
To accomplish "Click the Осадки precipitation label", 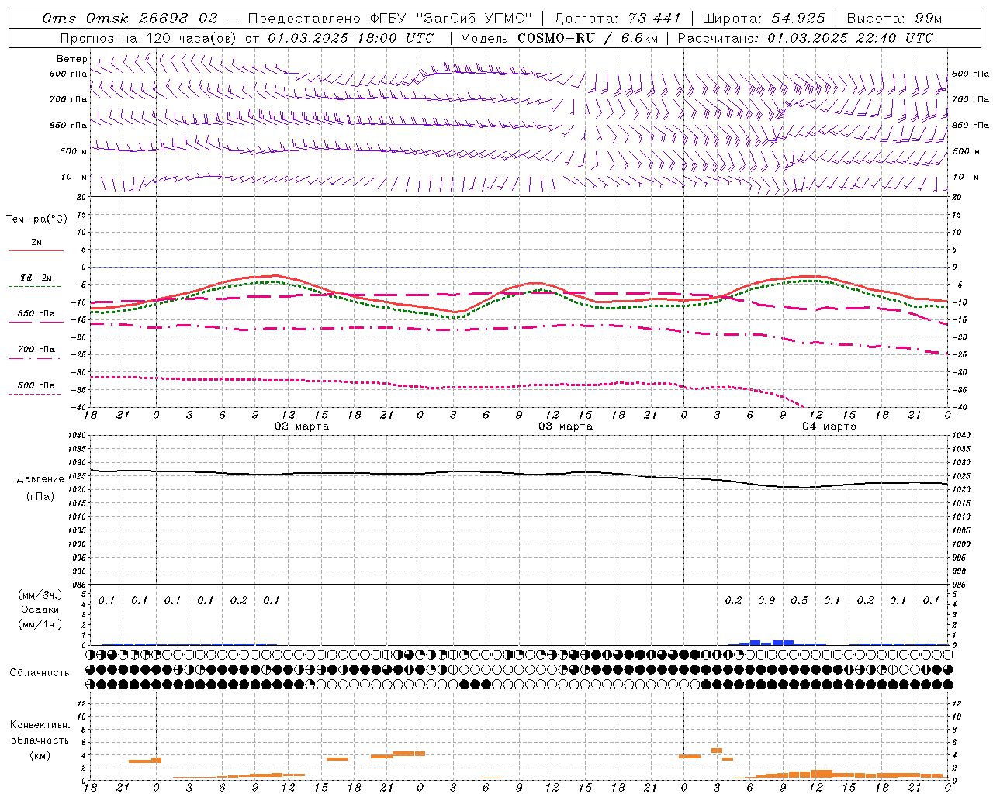I will [x=40, y=609].
